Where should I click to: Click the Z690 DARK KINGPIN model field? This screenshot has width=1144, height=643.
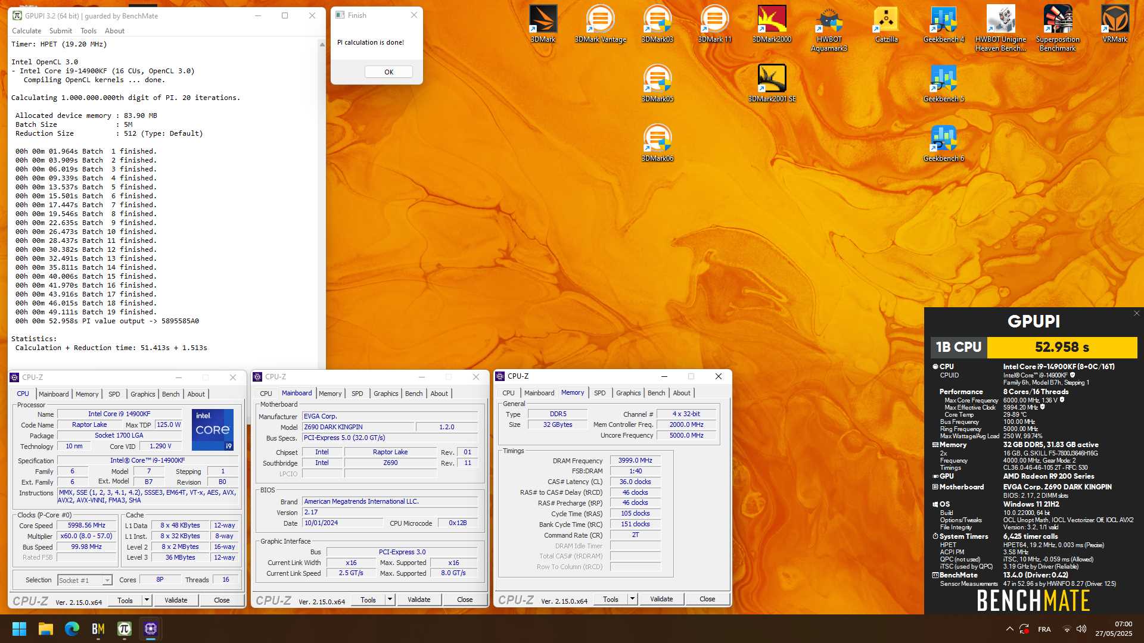tap(358, 427)
